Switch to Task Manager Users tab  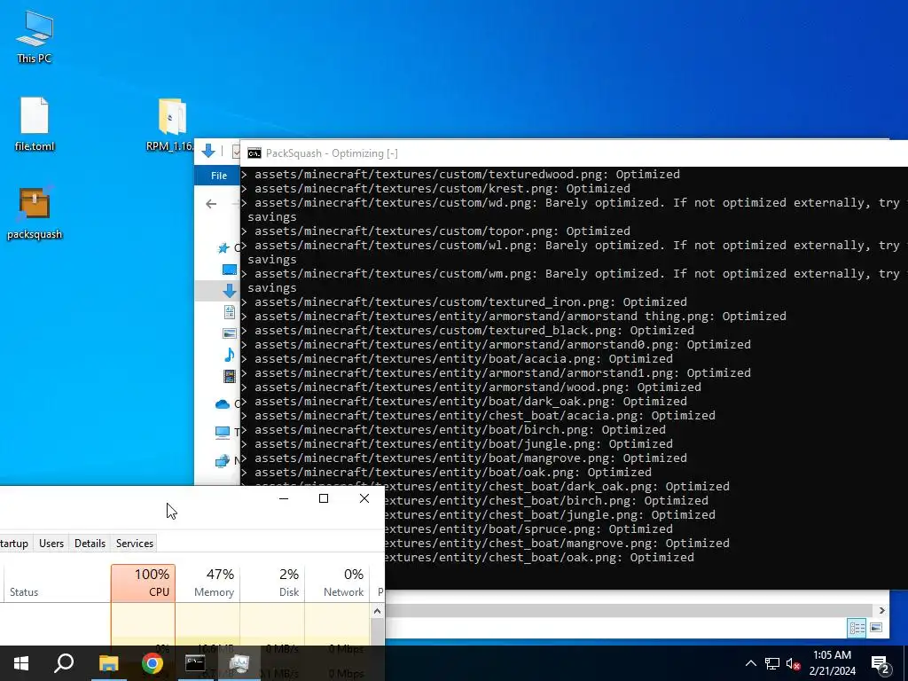[x=51, y=544]
